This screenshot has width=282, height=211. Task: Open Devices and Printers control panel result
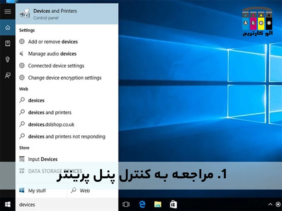tap(67, 14)
